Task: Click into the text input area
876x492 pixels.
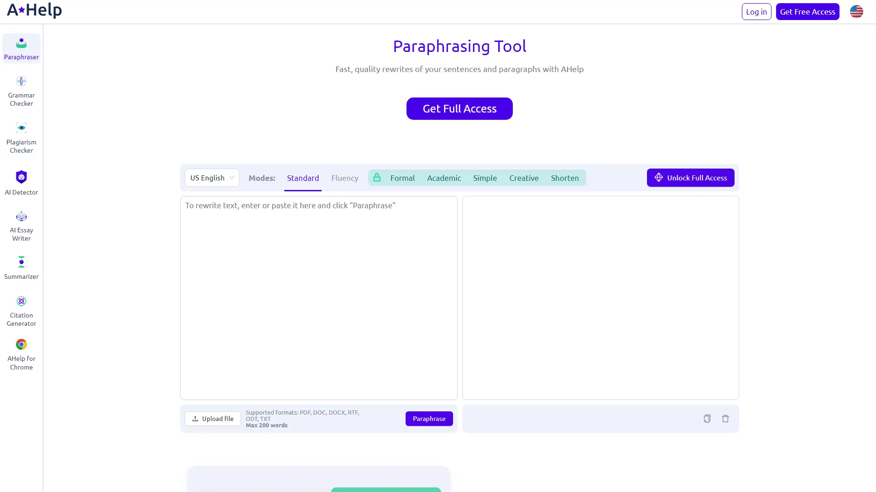Action: point(318,297)
